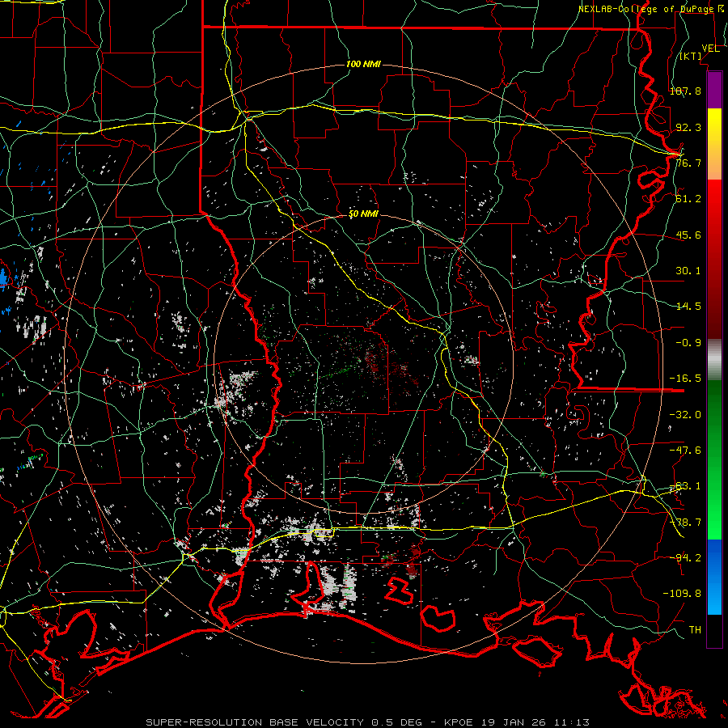
Task: Click the 100 NMI range ring label
Action: tap(363, 64)
